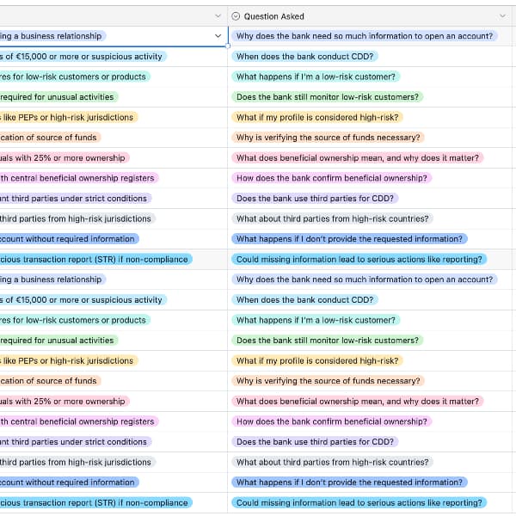Click the Question Asked column header label
516x516 pixels.
coord(273,16)
